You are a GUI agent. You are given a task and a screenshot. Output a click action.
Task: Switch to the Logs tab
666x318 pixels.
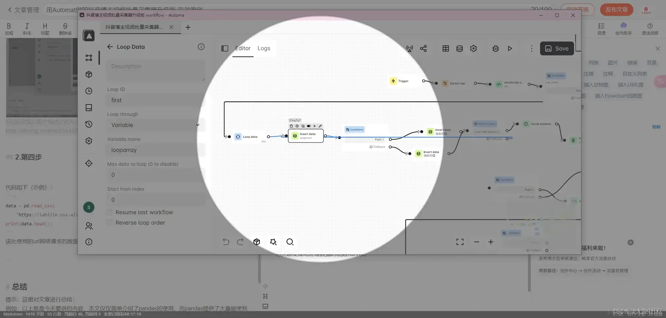[x=264, y=48]
